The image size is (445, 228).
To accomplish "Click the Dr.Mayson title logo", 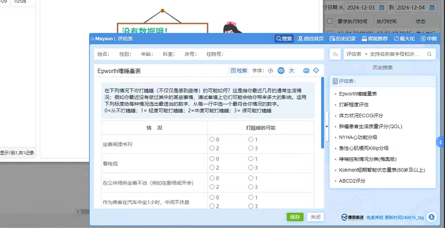I will 102,39.
